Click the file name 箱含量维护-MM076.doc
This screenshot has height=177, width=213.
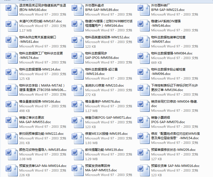(103, 102)
